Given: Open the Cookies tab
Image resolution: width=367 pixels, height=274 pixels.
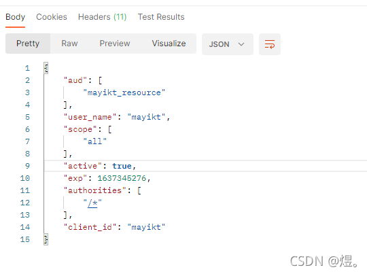Looking at the screenshot, I should pos(52,17).
